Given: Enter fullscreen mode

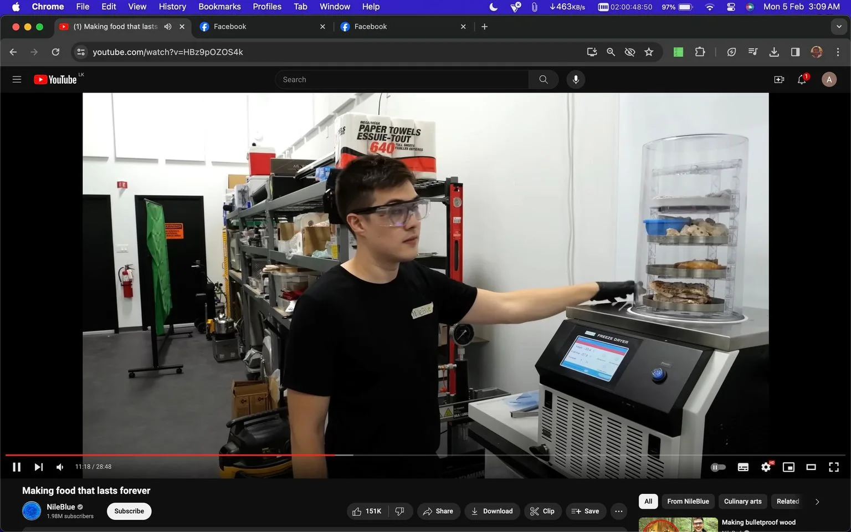Looking at the screenshot, I should [833, 467].
